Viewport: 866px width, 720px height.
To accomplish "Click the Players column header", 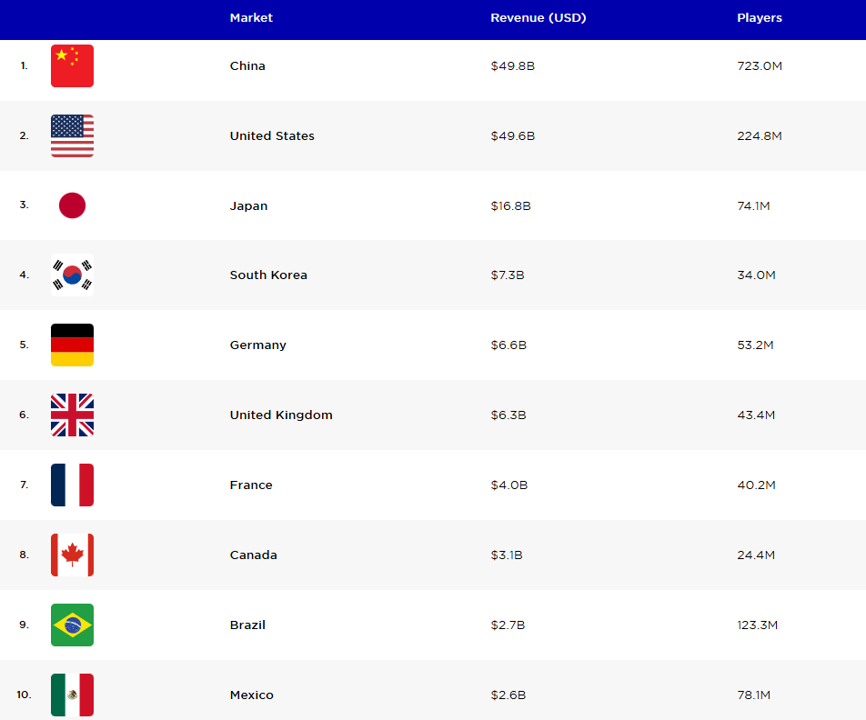I will tap(760, 17).
